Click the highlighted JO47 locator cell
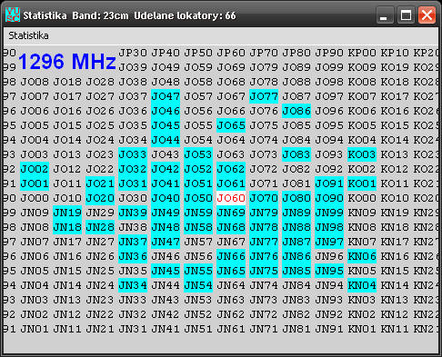 pos(166,96)
